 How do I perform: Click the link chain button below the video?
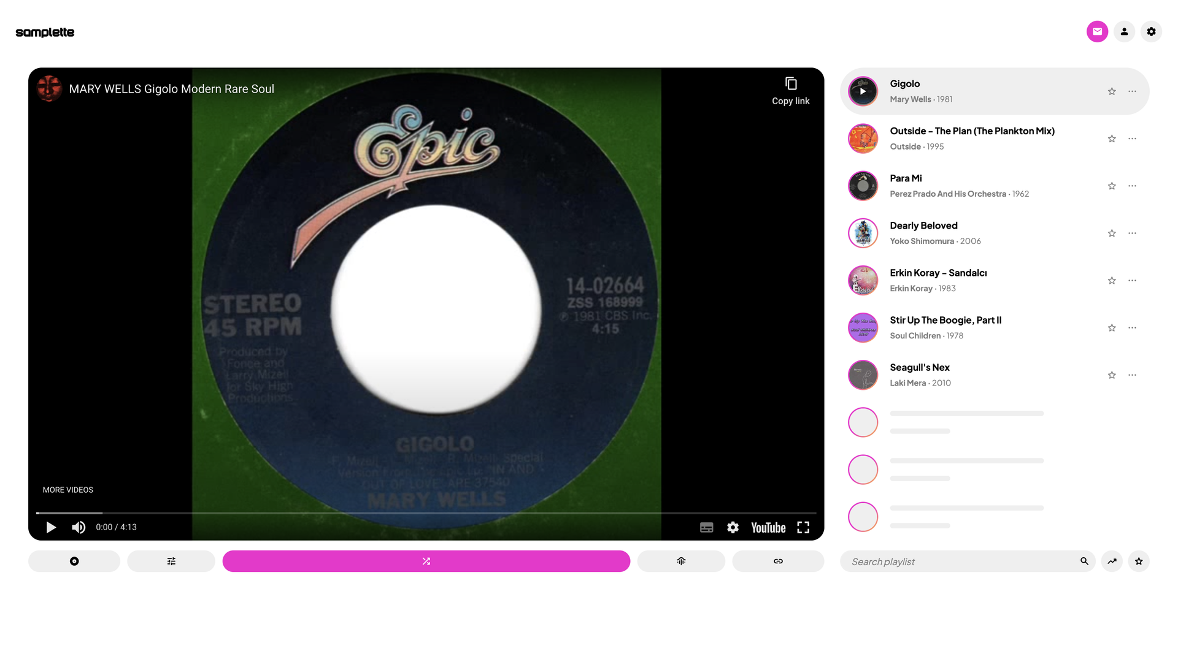778,561
